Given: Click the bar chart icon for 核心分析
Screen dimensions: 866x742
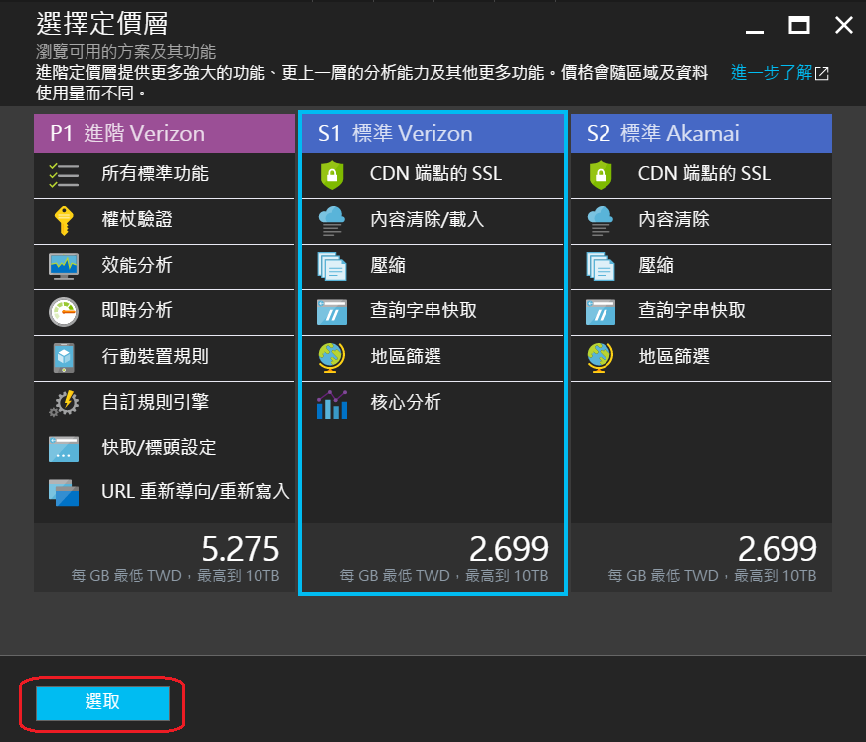Looking at the screenshot, I should point(332,404).
